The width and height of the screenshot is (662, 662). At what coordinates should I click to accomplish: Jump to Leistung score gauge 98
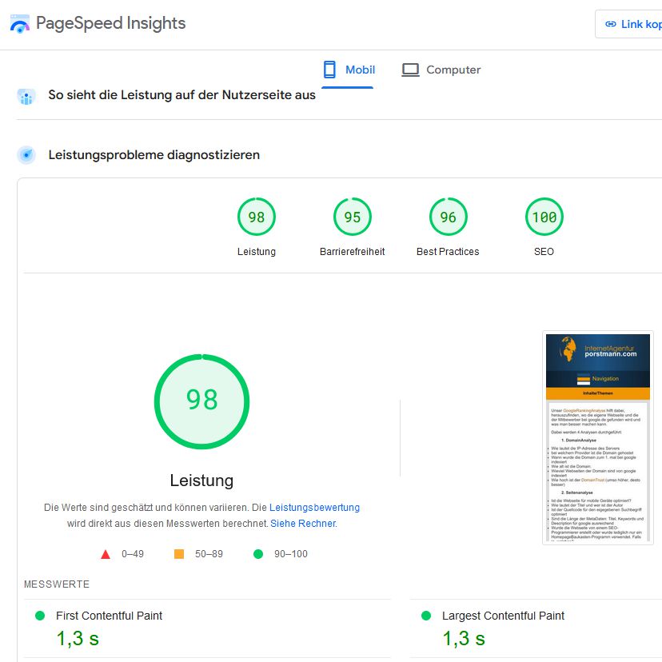[x=257, y=217]
